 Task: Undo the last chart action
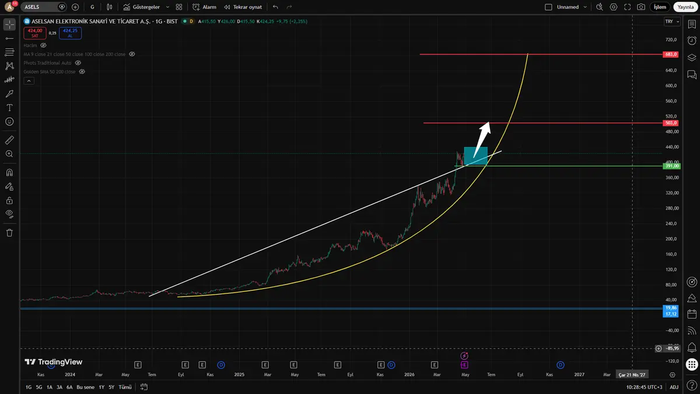tap(275, 7)
